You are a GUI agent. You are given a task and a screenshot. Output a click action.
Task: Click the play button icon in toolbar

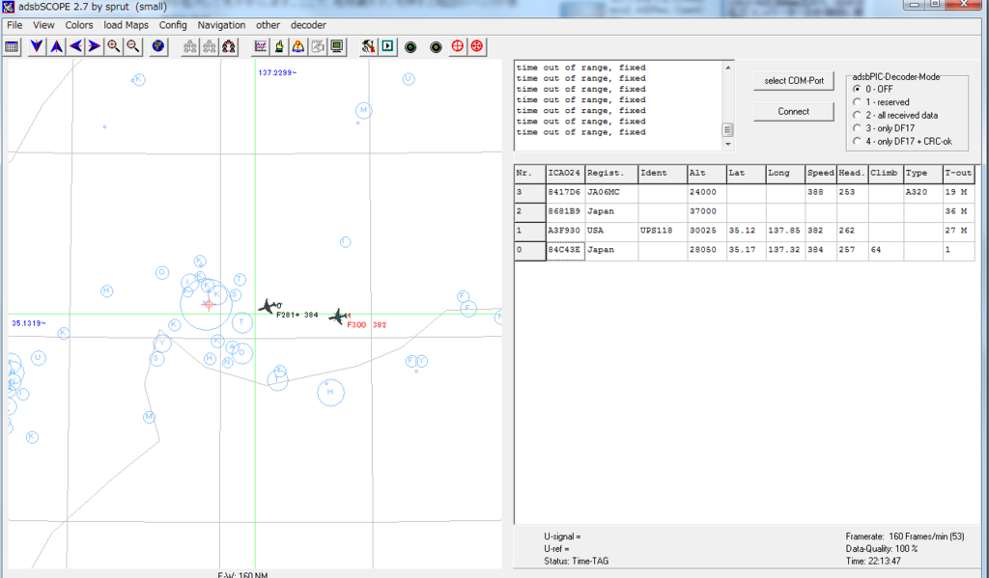[x=388, y=46]
